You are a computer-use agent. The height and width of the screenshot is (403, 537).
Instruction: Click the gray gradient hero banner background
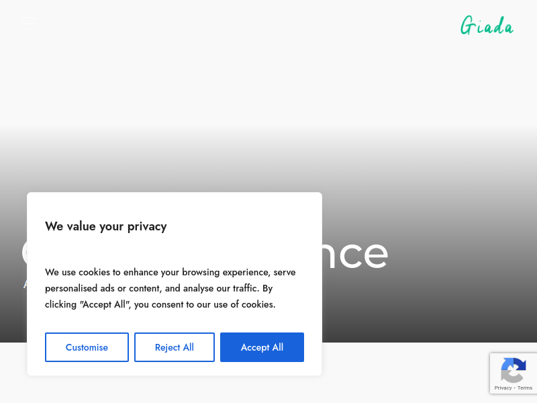[428, 240]
